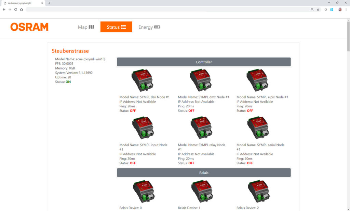Click the SYMPL dali Node #1 device image

point(143,80)
